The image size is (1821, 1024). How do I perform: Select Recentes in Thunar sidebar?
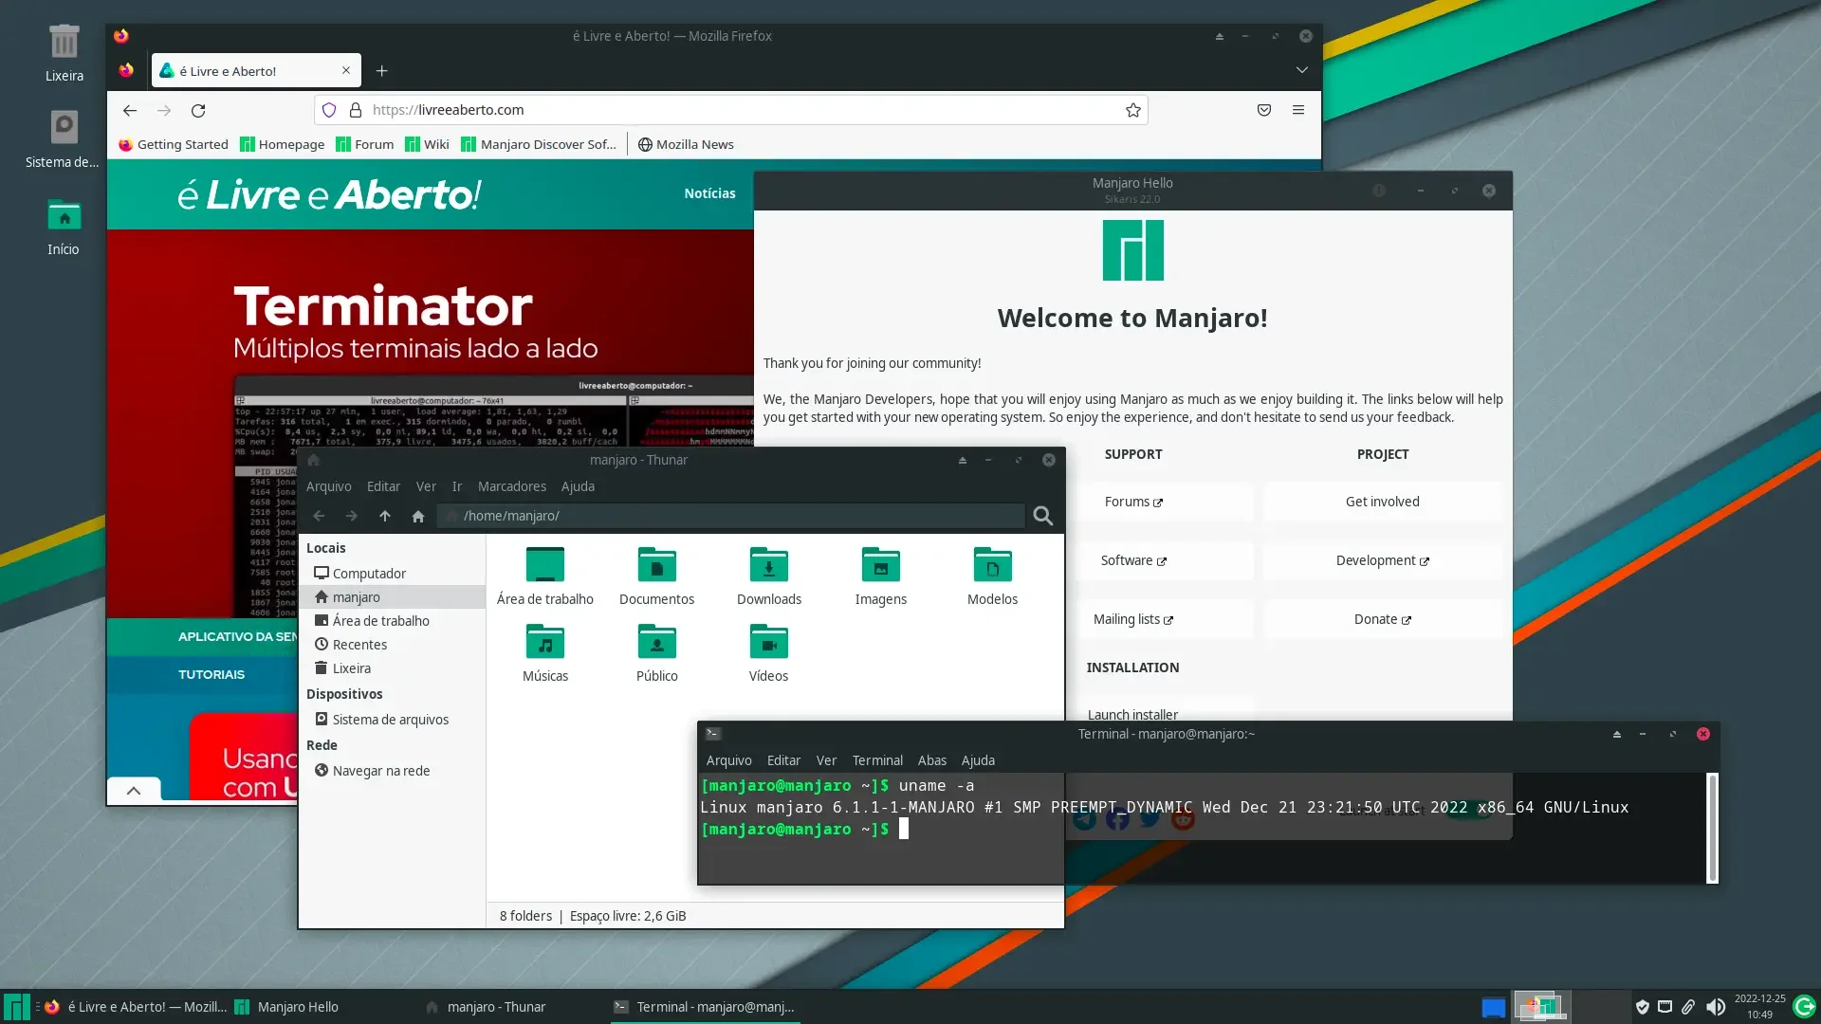(392, 645)
